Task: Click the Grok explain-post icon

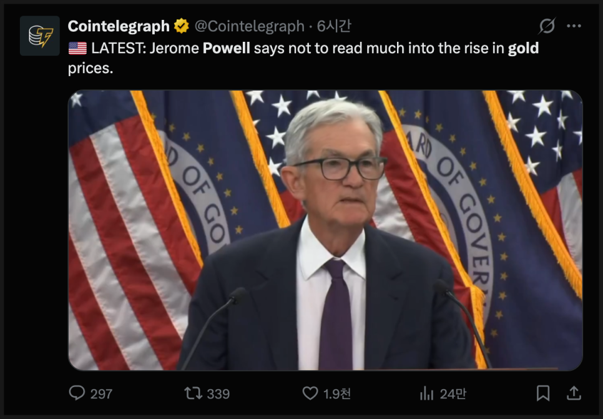Action: (547, 26)
